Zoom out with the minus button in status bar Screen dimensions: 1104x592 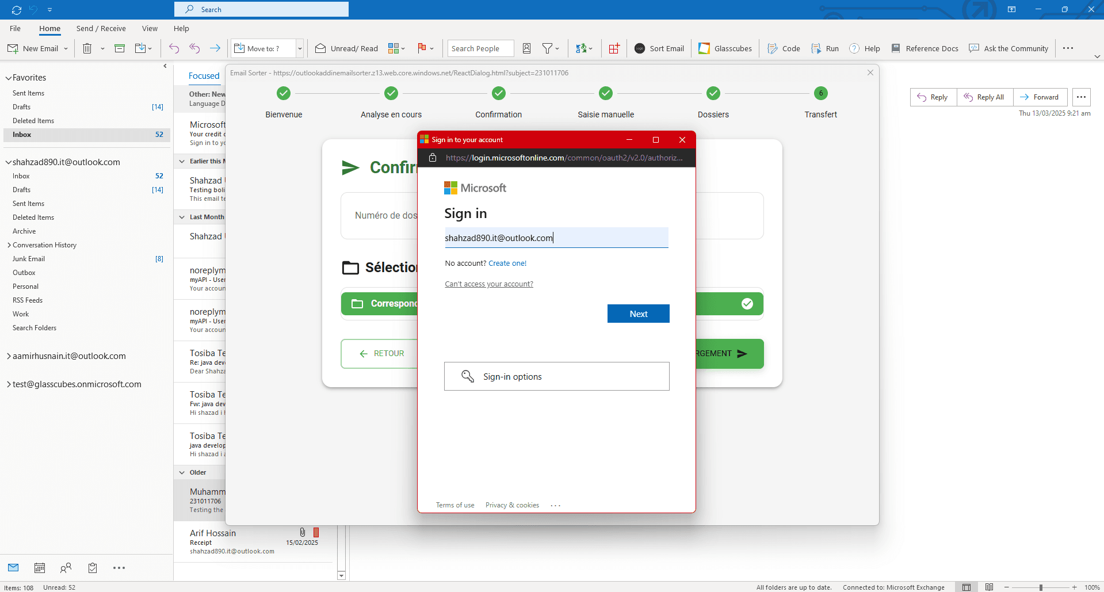click(1007, 587)
